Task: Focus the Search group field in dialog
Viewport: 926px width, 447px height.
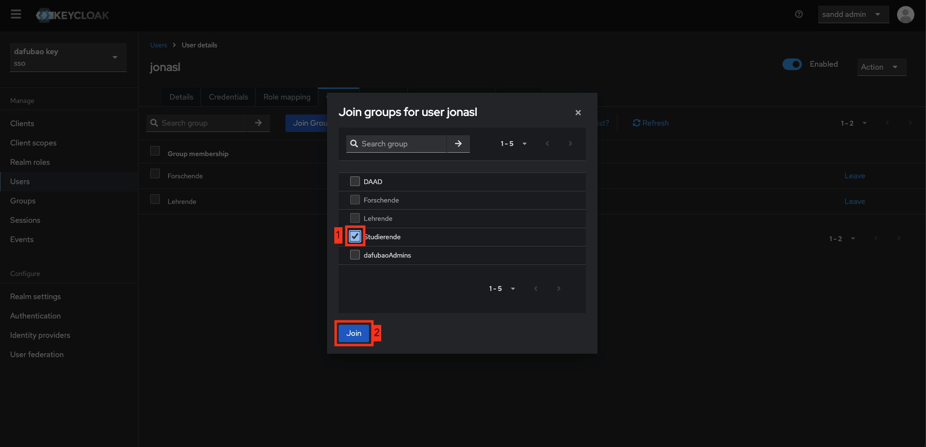Action: coord(401,144)
